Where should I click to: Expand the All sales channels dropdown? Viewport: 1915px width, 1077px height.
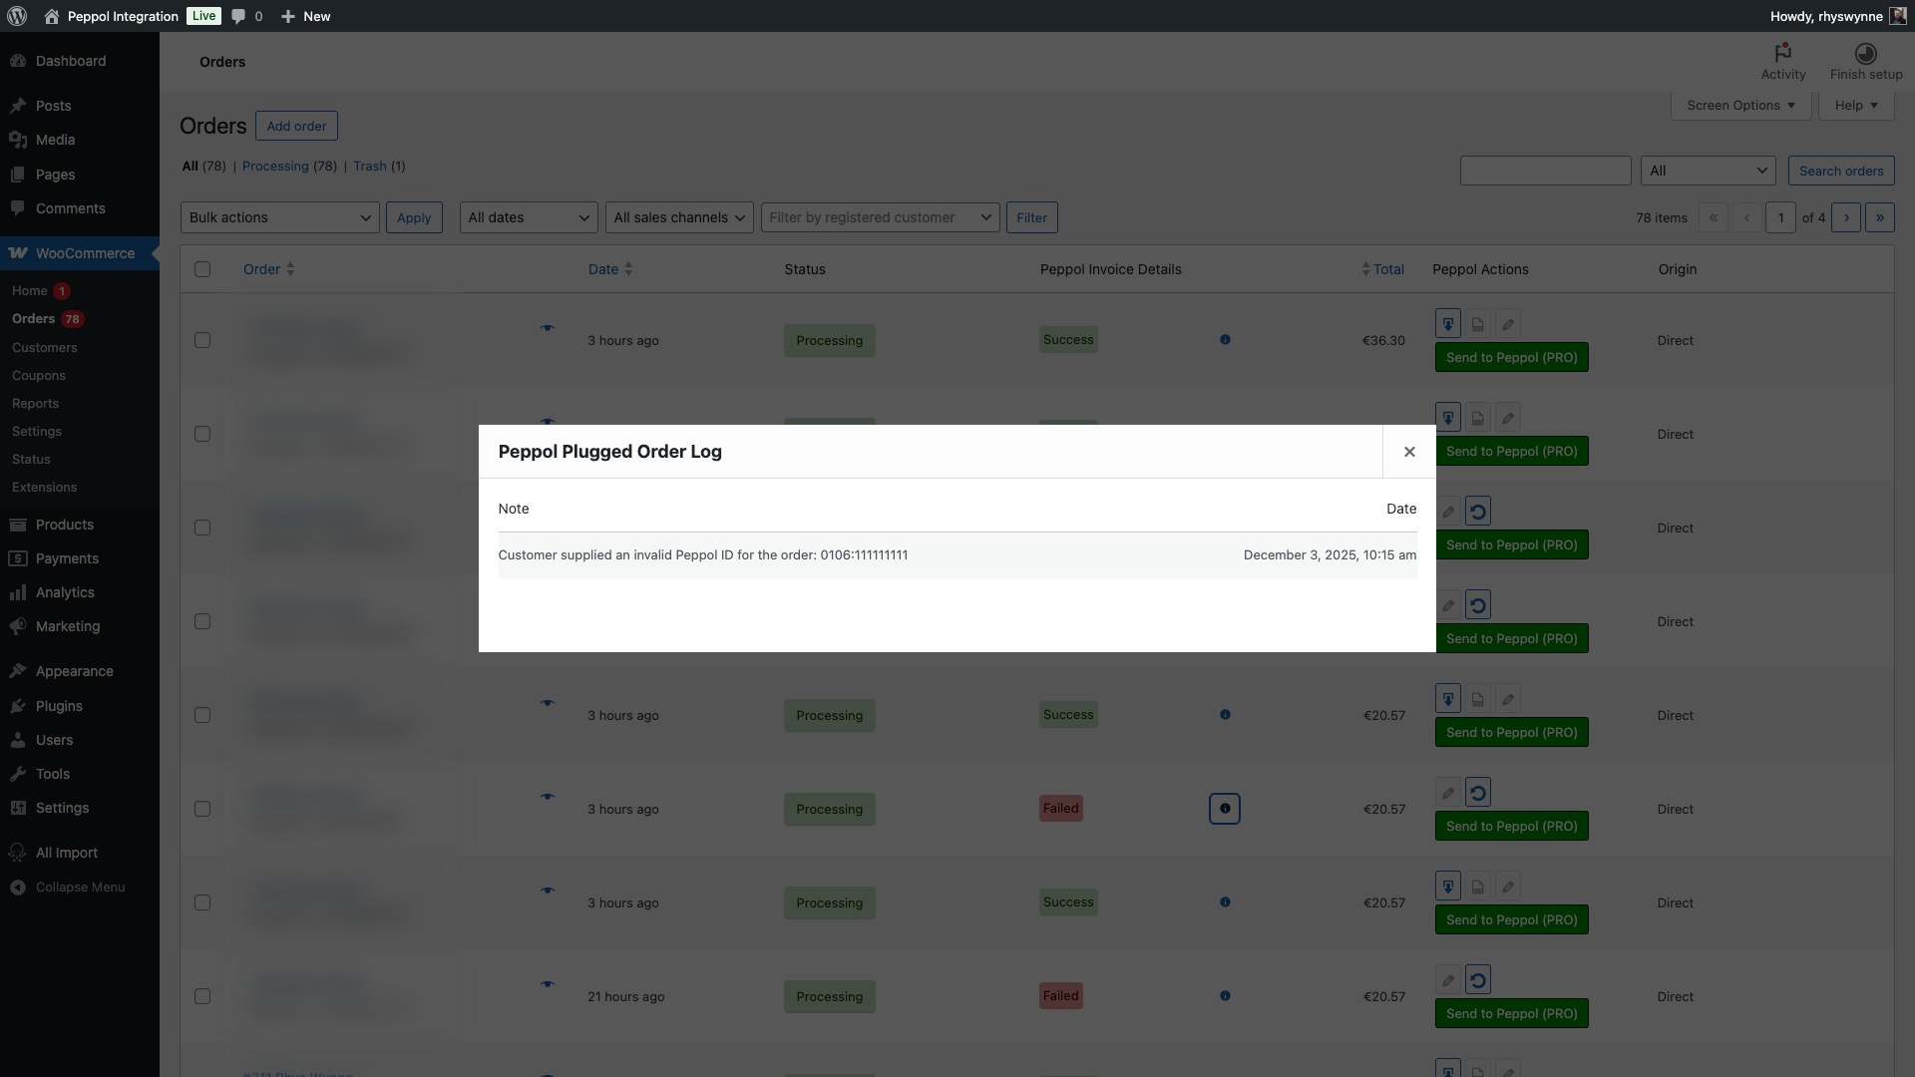[x=679, y=217]
